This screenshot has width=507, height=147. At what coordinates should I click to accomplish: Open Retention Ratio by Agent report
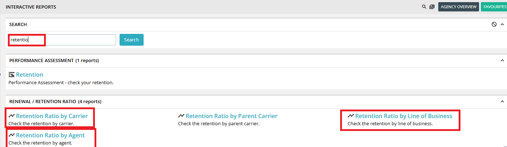pos(50,135)
